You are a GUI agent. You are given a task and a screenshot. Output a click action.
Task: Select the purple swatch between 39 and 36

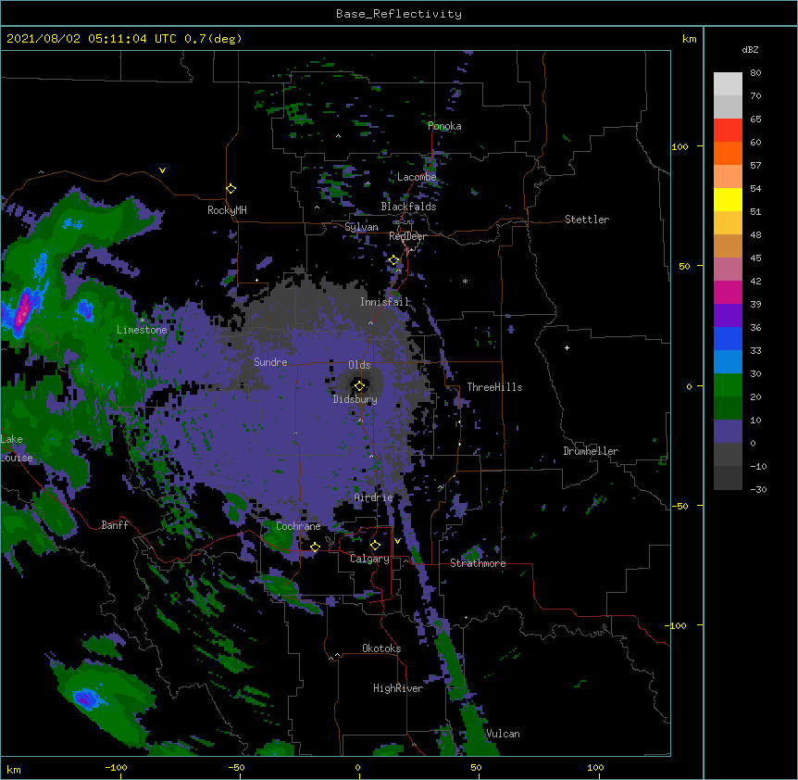coord(728,315)
